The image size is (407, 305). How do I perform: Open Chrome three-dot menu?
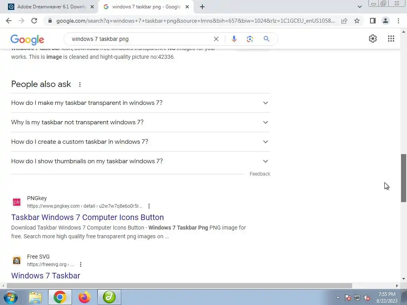click(x=398, y=21)
